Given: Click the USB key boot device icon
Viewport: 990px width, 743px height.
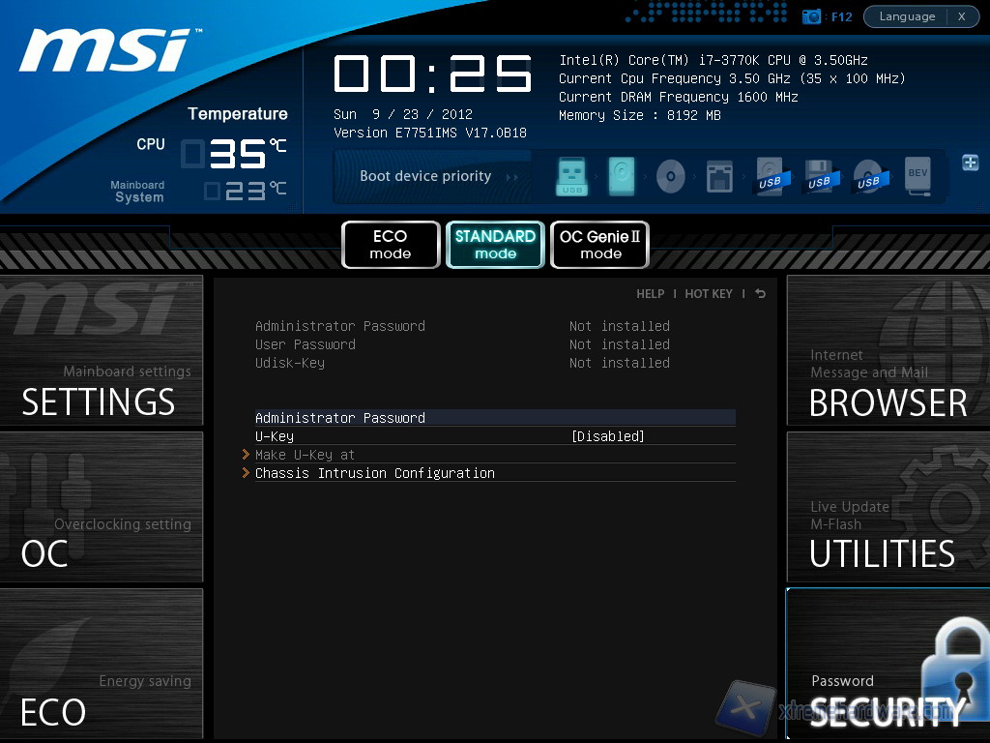Looking at the screenshot, I should (x=571, y=176).
